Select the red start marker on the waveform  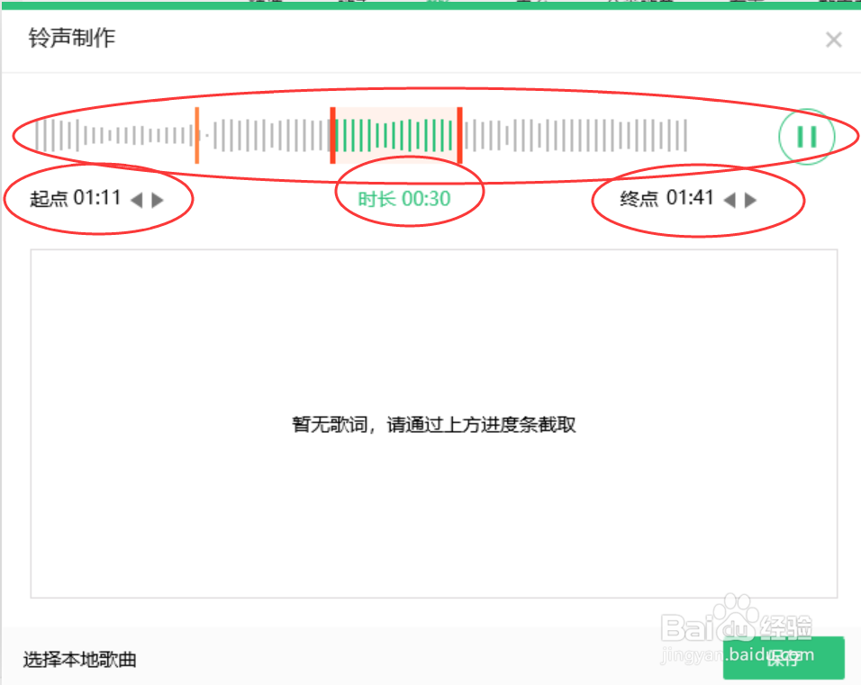pos(332,135)
